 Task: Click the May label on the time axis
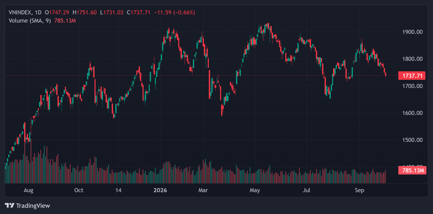coord(255,190)
